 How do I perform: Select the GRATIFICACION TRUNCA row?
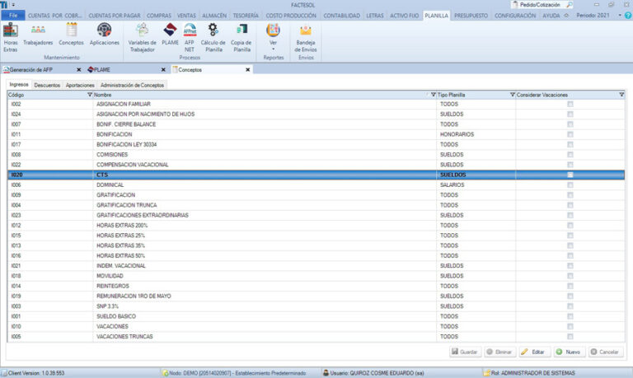[132, 205]
